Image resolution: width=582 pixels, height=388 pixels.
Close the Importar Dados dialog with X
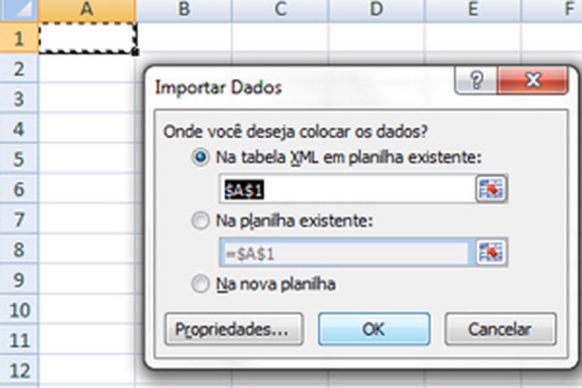pos(532,80)
